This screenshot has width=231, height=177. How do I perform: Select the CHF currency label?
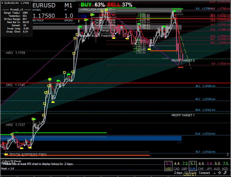point(201,169)
